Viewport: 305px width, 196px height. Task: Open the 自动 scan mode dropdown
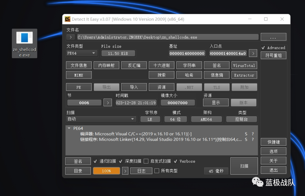pos(101,119)
